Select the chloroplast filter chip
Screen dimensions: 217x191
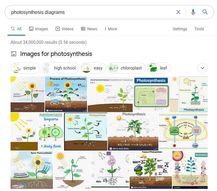pyautogui.click(x=127, y=68)
